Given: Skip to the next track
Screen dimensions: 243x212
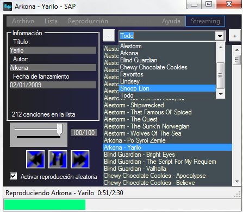Looking at the screenshot, I should (x=80, y=159).
